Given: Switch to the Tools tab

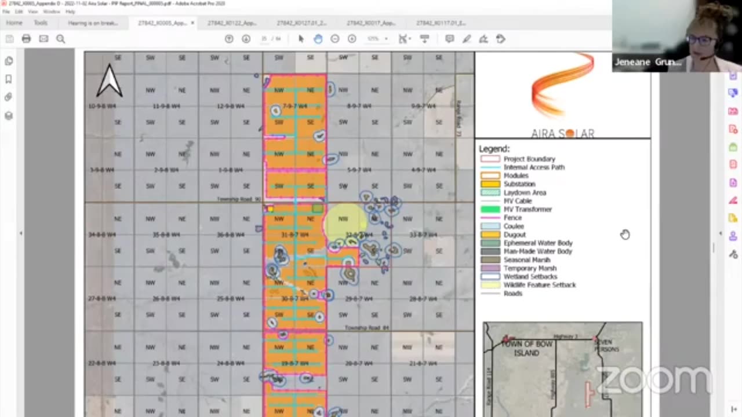Looking at the screenshot, I should click(41, 23).
